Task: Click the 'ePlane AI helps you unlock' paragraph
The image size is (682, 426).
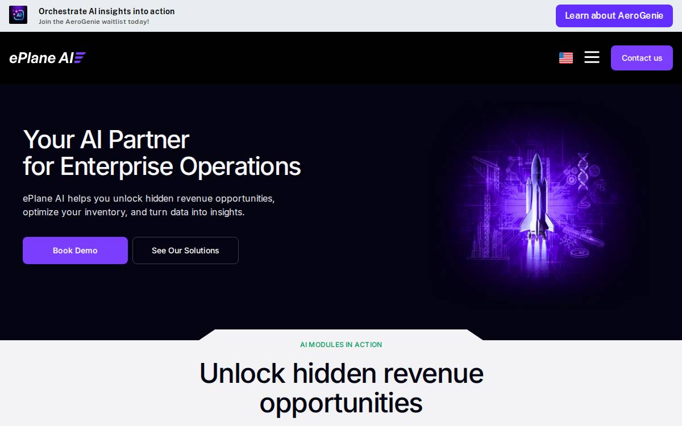Action: [149, 206]
